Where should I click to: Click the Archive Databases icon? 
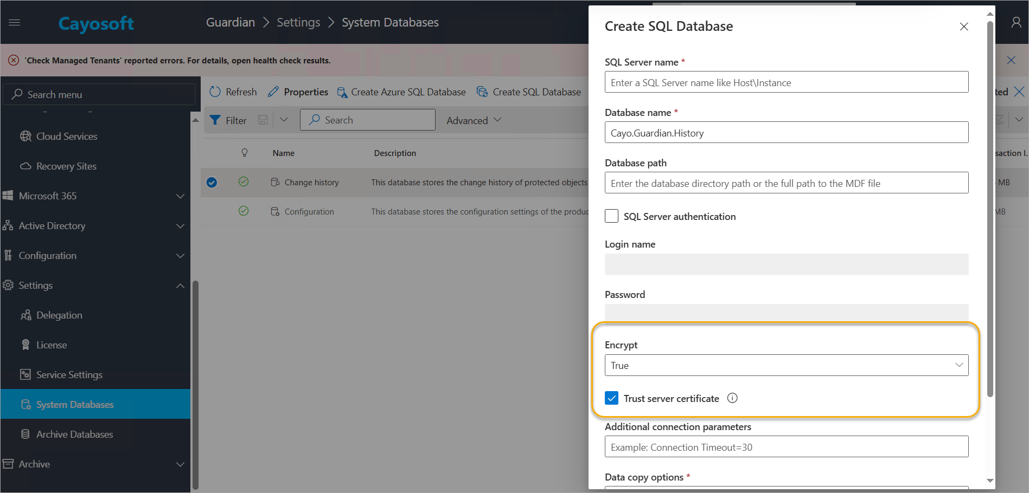click(25, 434)
